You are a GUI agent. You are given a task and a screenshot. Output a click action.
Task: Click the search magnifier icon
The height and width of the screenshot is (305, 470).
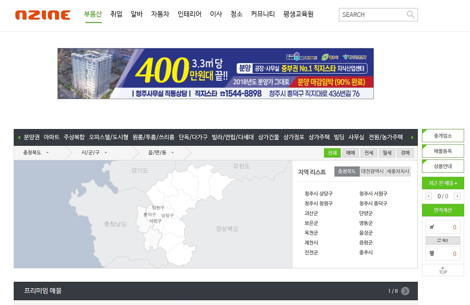tap(410, 15)
